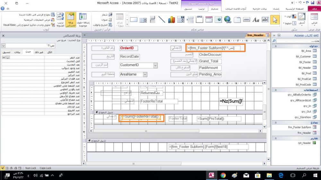Open Chrome from the Windows taskbar
Viewport: 321px width, 180px height.
tap(223, 175)
